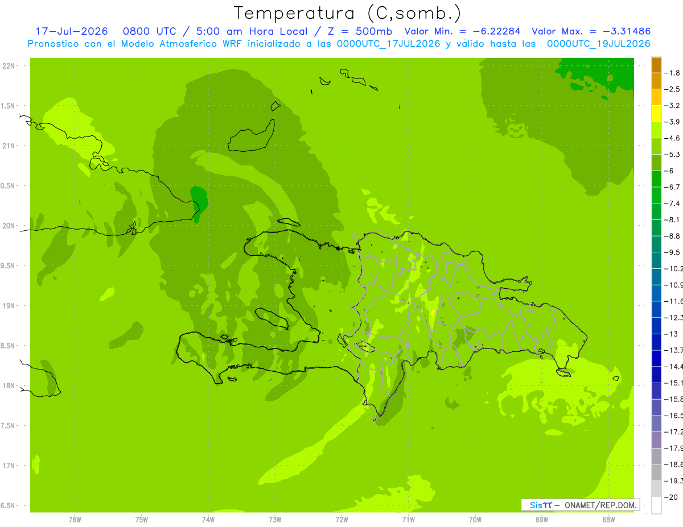Click the "20N" latitude axis label
Screen dimensions: 683x527
[9, 226]
